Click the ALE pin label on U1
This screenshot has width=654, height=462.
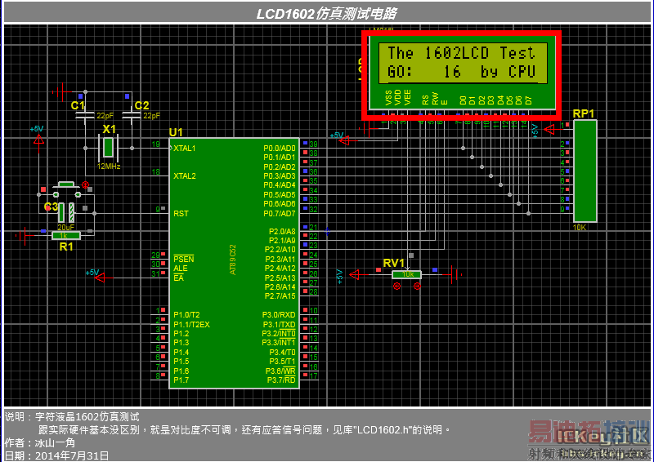[x=180, y=269]
